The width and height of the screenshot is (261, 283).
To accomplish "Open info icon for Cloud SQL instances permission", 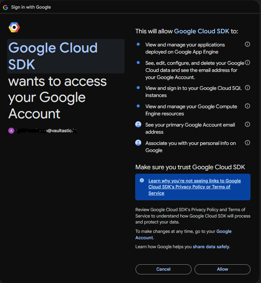I will pyautogui.click(x=247, y=88).
